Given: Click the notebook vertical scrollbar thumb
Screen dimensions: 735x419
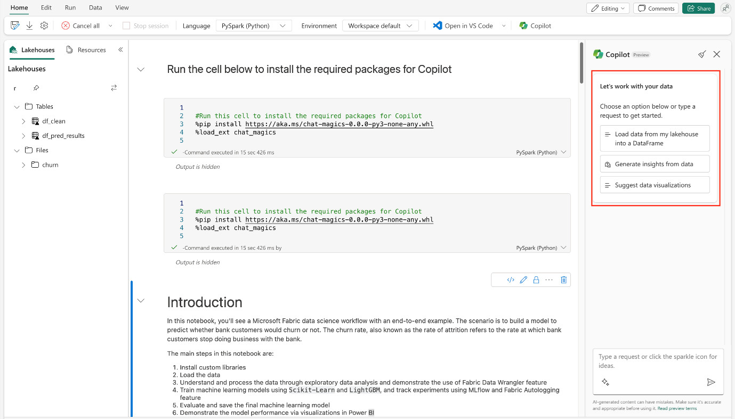Looking at the screenshot, I should [x=581, y=63].
